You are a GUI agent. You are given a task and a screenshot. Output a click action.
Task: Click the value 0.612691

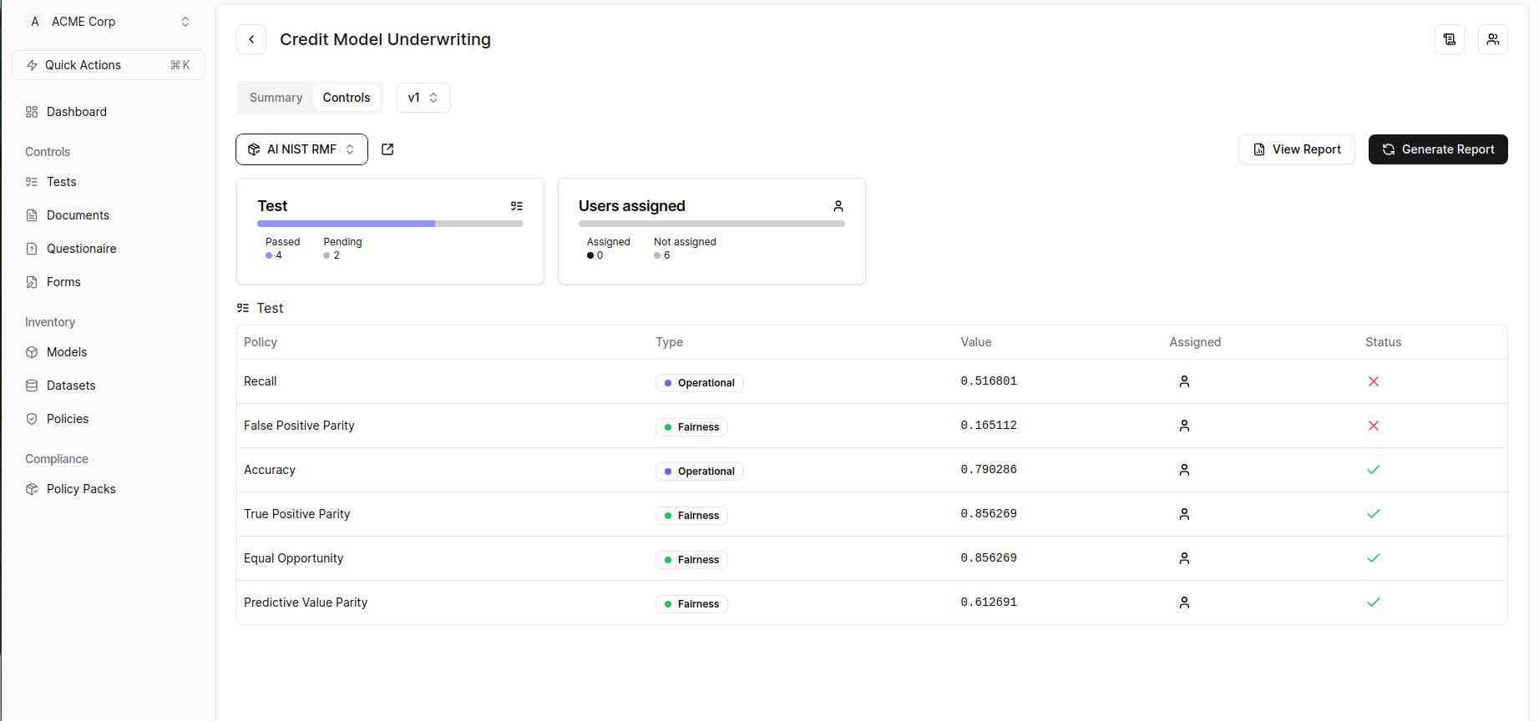click(989, 603)
